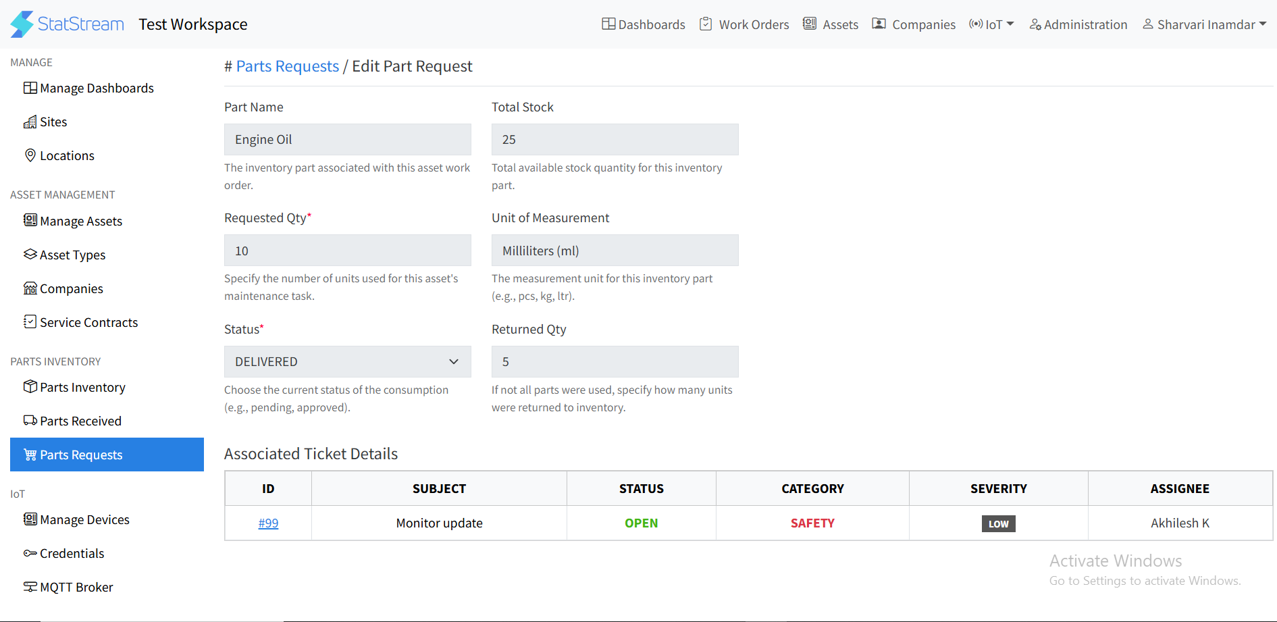The height and width of the screenshot is (622, 1277).
Task: Click the Locations pin icon
Action: (x=30, y=155)
